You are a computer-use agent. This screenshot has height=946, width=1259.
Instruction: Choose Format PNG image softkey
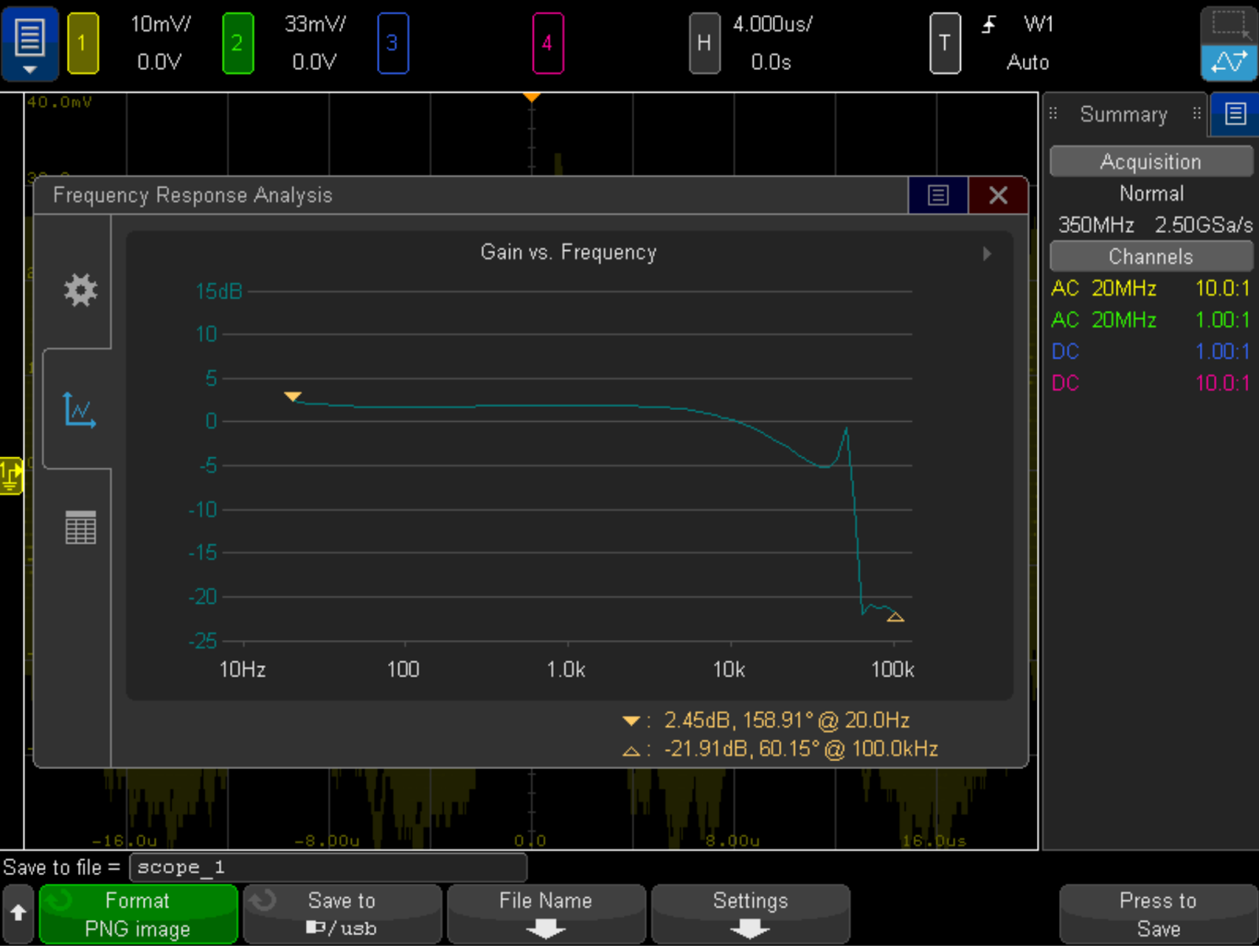tap(138, 914)
